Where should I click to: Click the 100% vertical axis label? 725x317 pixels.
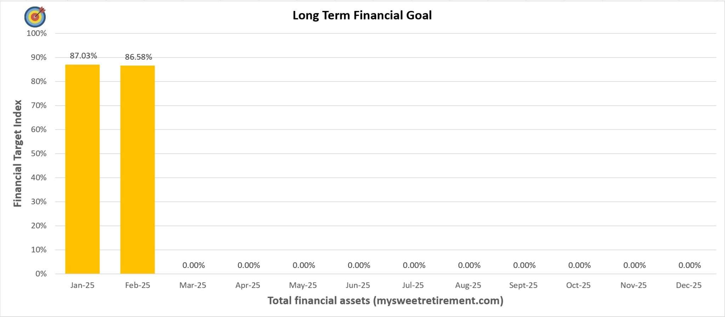click(x=36, y=33)
